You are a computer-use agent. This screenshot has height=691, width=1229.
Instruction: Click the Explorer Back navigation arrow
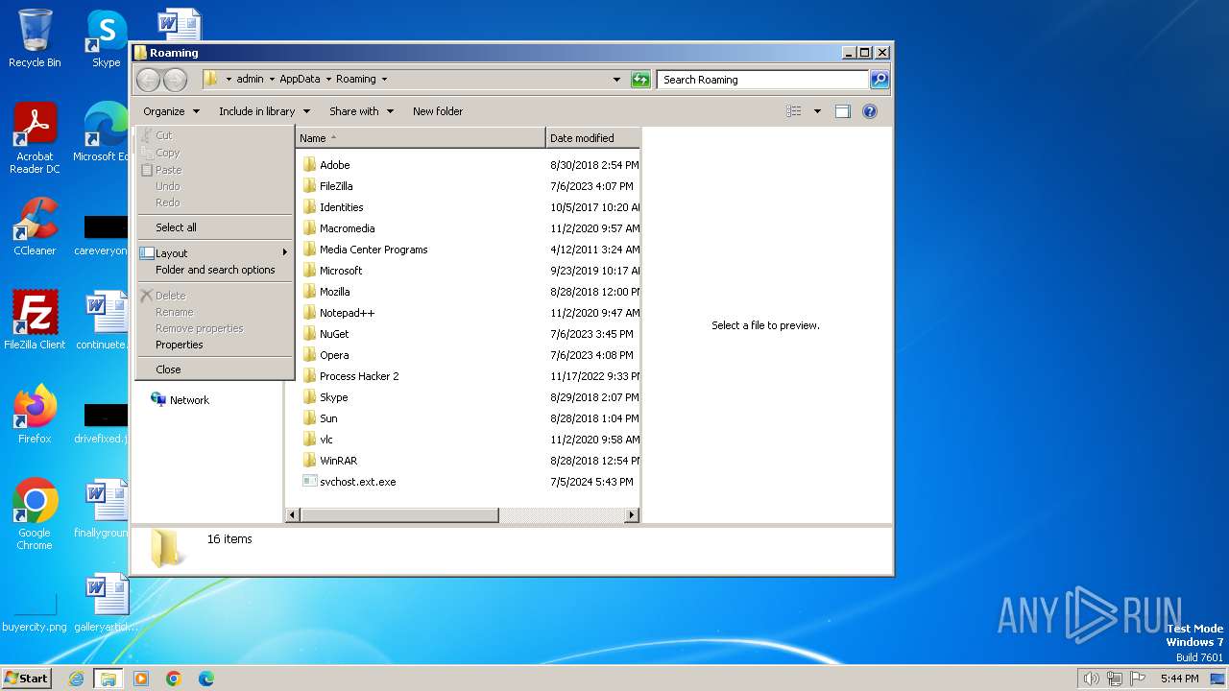pyautogui.click(x=148, y=80)
